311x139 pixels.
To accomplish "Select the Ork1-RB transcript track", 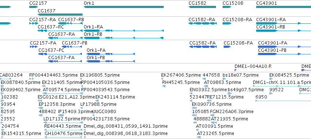I will (124, 38).
